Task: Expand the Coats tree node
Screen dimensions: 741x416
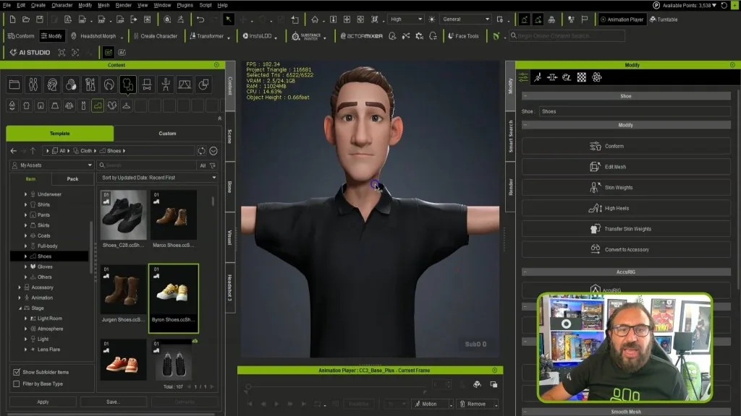Action: (x=25, y=236)
